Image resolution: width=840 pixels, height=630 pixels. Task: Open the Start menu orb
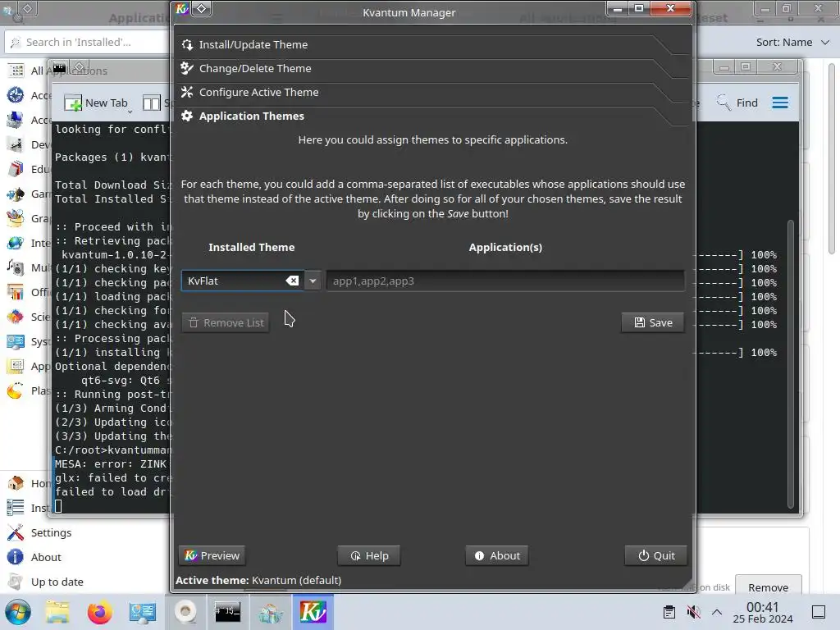[17, 612]
